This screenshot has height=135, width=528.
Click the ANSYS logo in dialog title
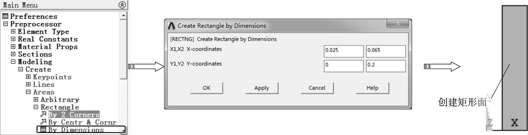171,26
